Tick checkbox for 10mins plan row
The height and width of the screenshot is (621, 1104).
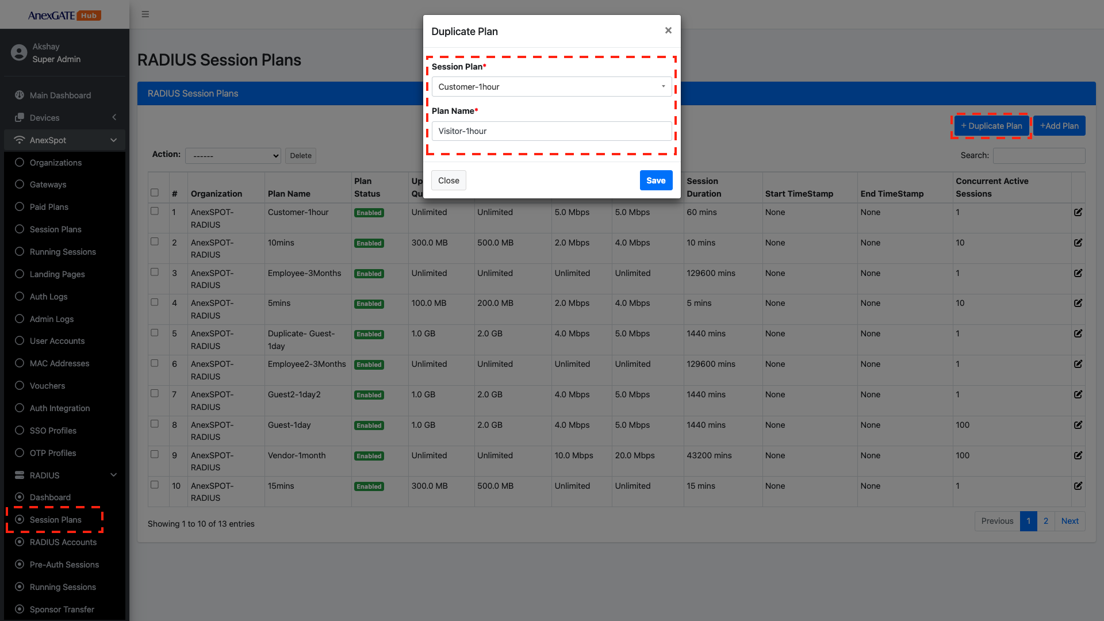(x=155, y=241)
